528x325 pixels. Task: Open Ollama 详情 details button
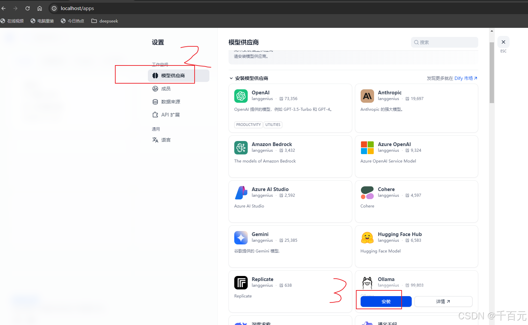[443, 301]
